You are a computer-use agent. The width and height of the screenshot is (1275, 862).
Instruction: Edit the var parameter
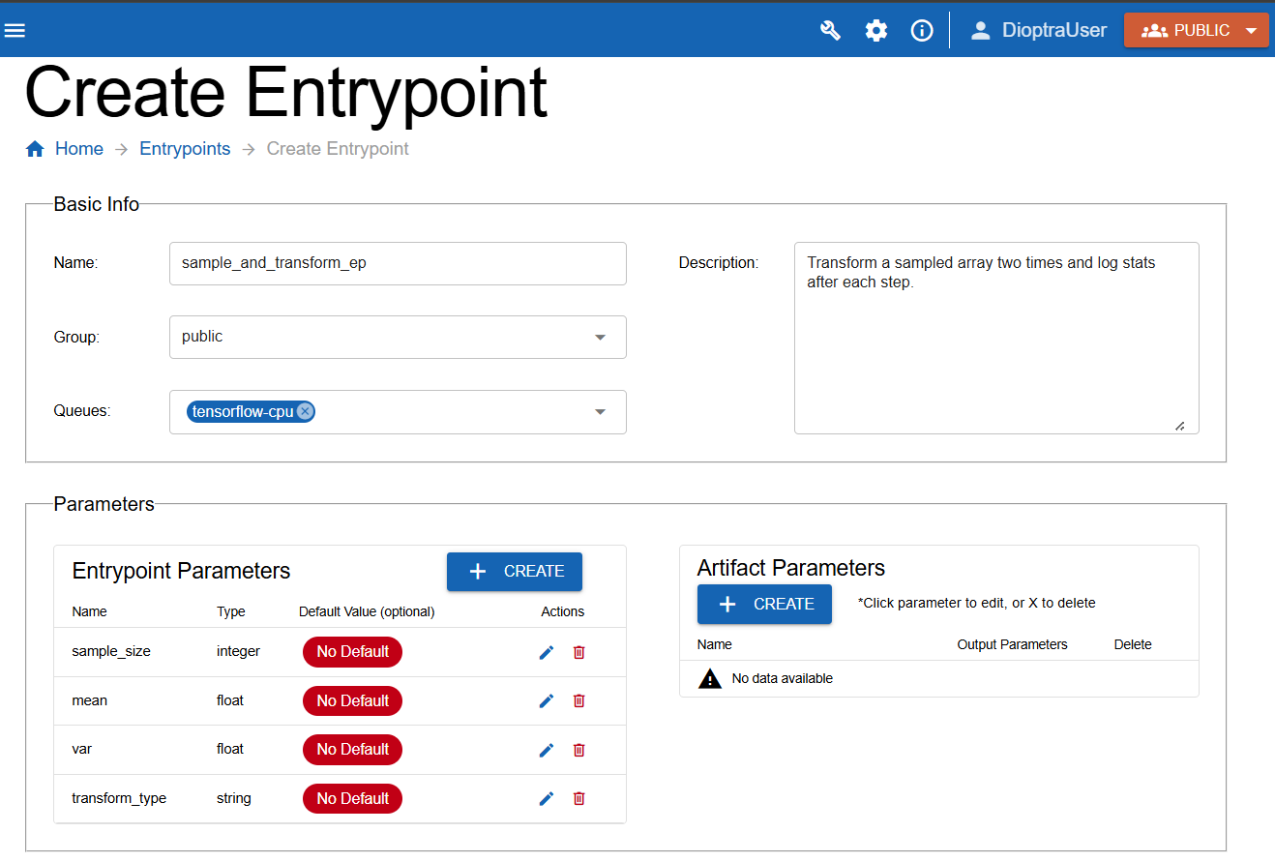[x=547, y=750]
